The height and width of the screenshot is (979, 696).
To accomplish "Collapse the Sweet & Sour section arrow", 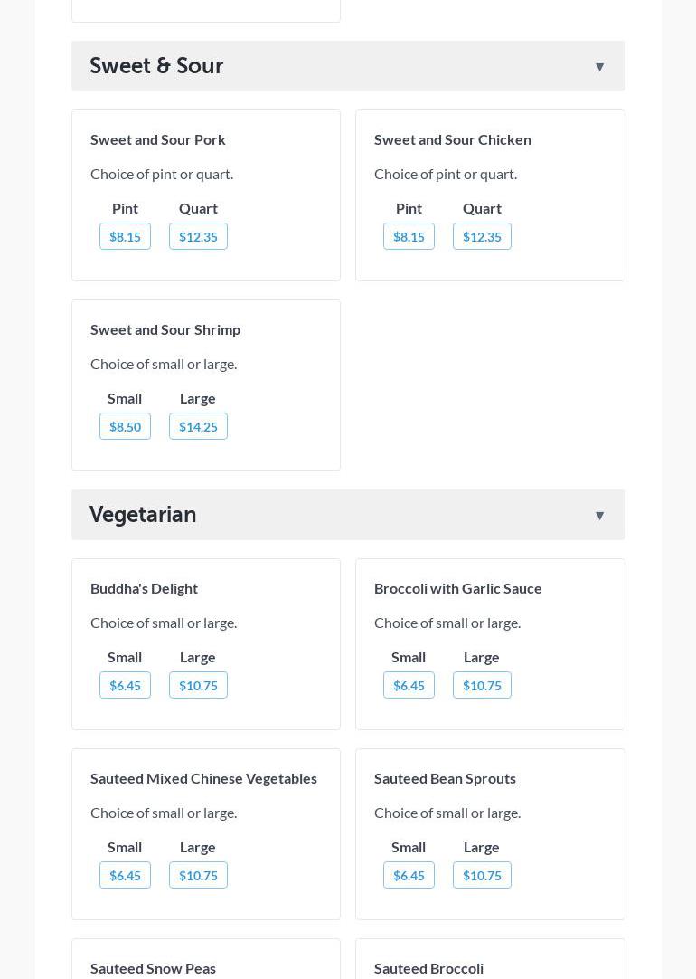I will 599,67.
